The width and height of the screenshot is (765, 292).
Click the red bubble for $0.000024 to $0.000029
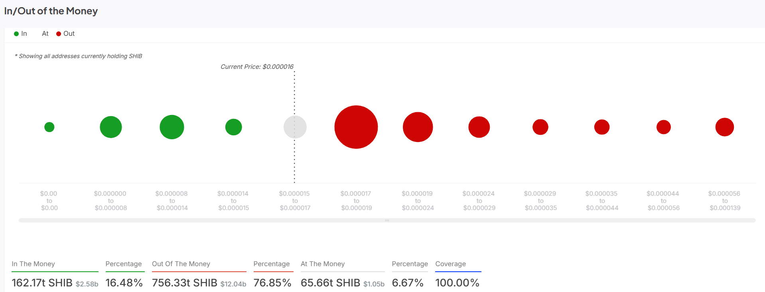click(x=479, y=127)
